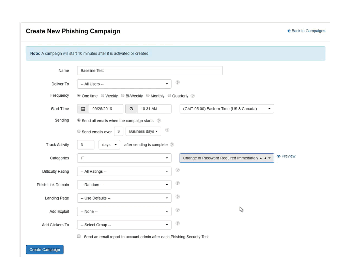
Task: Click the help icon next to Add Exploit
Action: coord(178,210)
